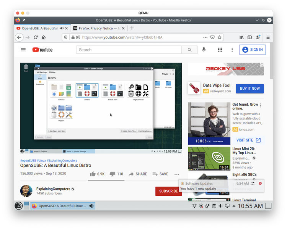This screenshot has width=287, height=229.
Task: Open the notifications bell in tray
Action: pyautogui.click(x=194, y=206)
